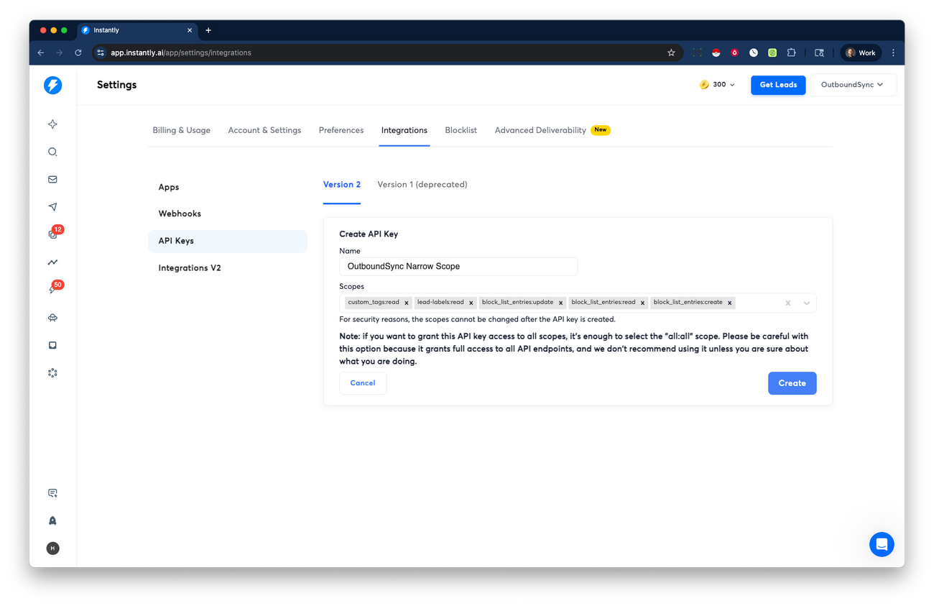This screenshot has height=606, width=934.
Task: Open the Version 1 (deprecated) tab
Action: point(422,184)
